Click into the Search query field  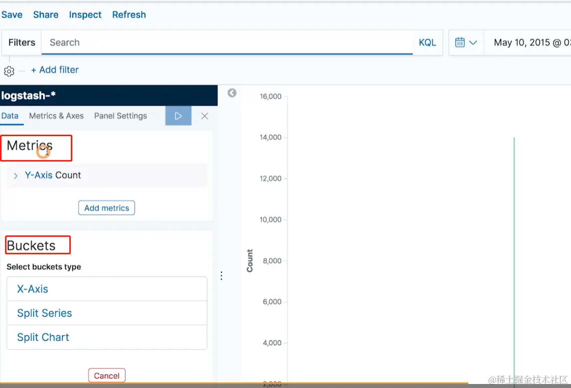click(x=227, y=42)
